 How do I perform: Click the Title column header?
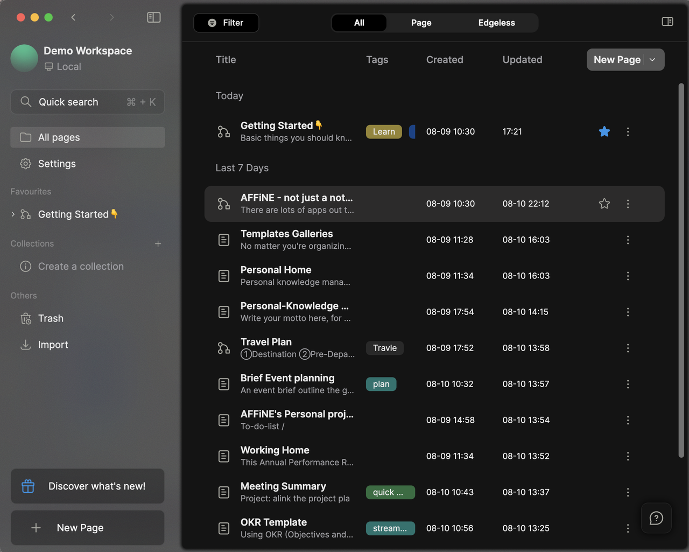(226, 60)
